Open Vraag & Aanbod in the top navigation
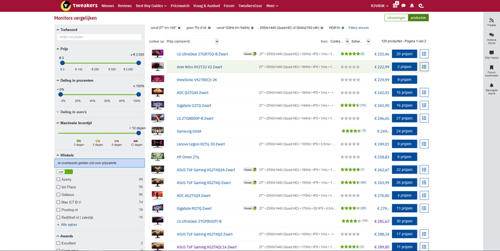Image resolution: width=500 pixels, height=251 pixels. (x=207, y=6)
